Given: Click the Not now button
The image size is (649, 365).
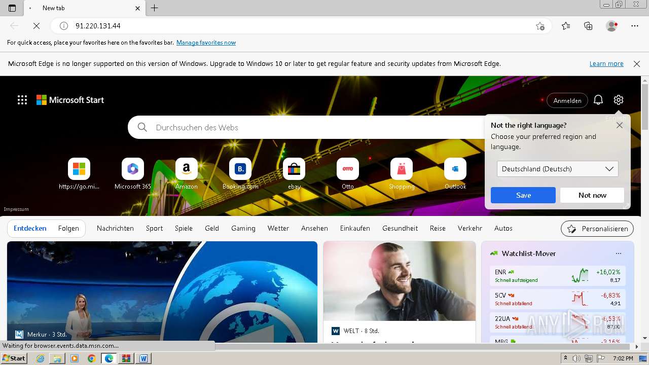Looking at the screenshot, I should pos(592,195).
